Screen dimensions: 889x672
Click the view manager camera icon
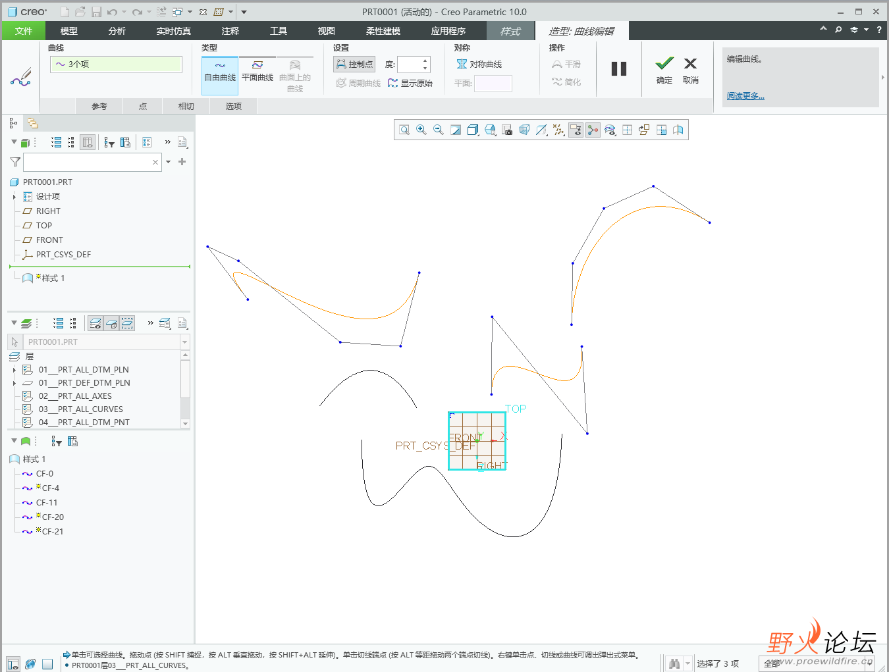click(507, 130)
